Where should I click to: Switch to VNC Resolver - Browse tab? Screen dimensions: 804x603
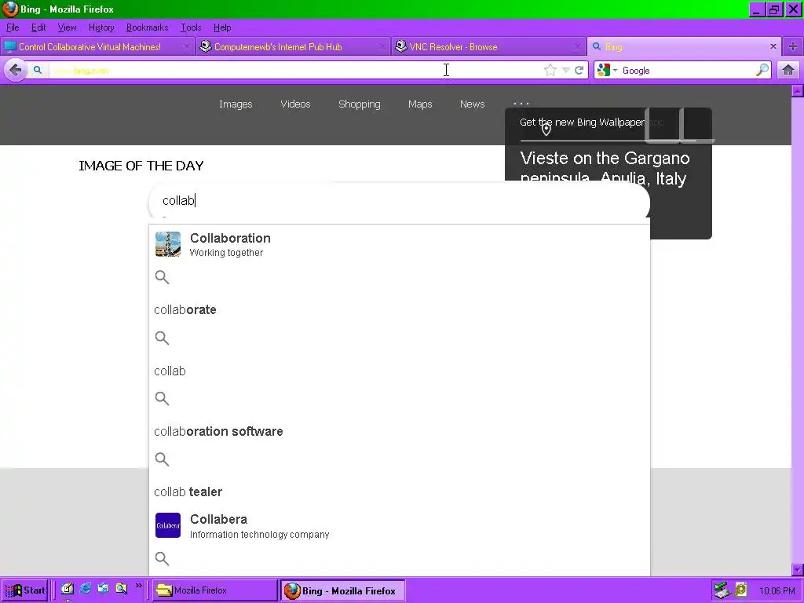coord(488,46)
